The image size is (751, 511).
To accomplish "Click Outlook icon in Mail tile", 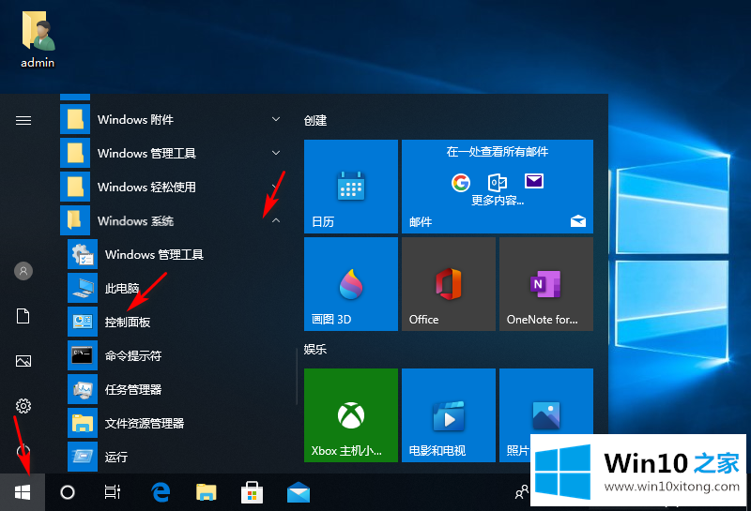I will pos(498,182).
